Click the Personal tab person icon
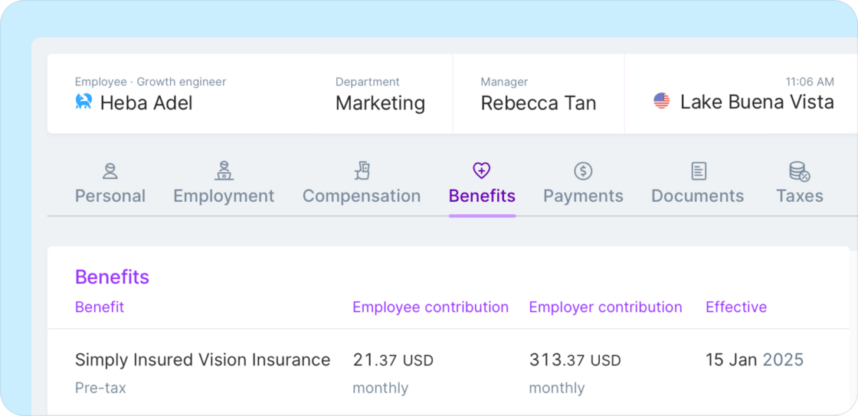 pos(110,171)
